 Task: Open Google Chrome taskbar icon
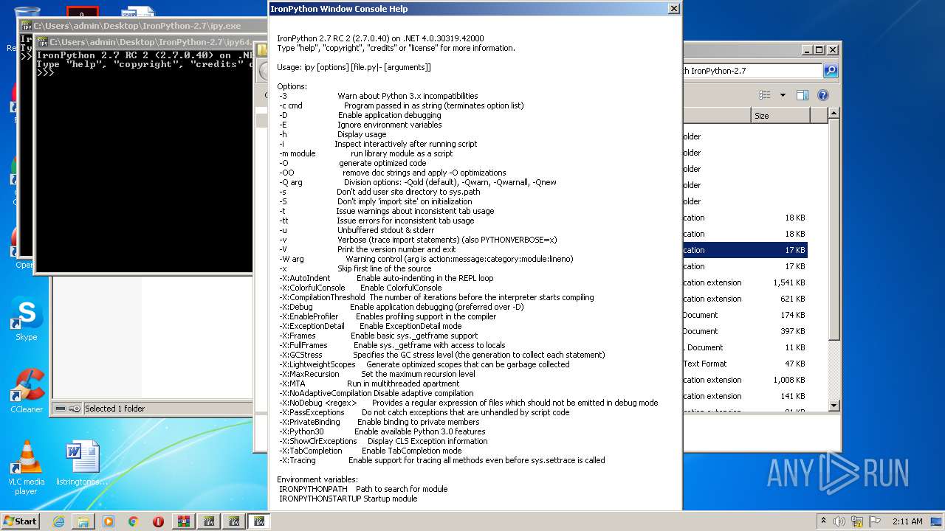(134, 521)
